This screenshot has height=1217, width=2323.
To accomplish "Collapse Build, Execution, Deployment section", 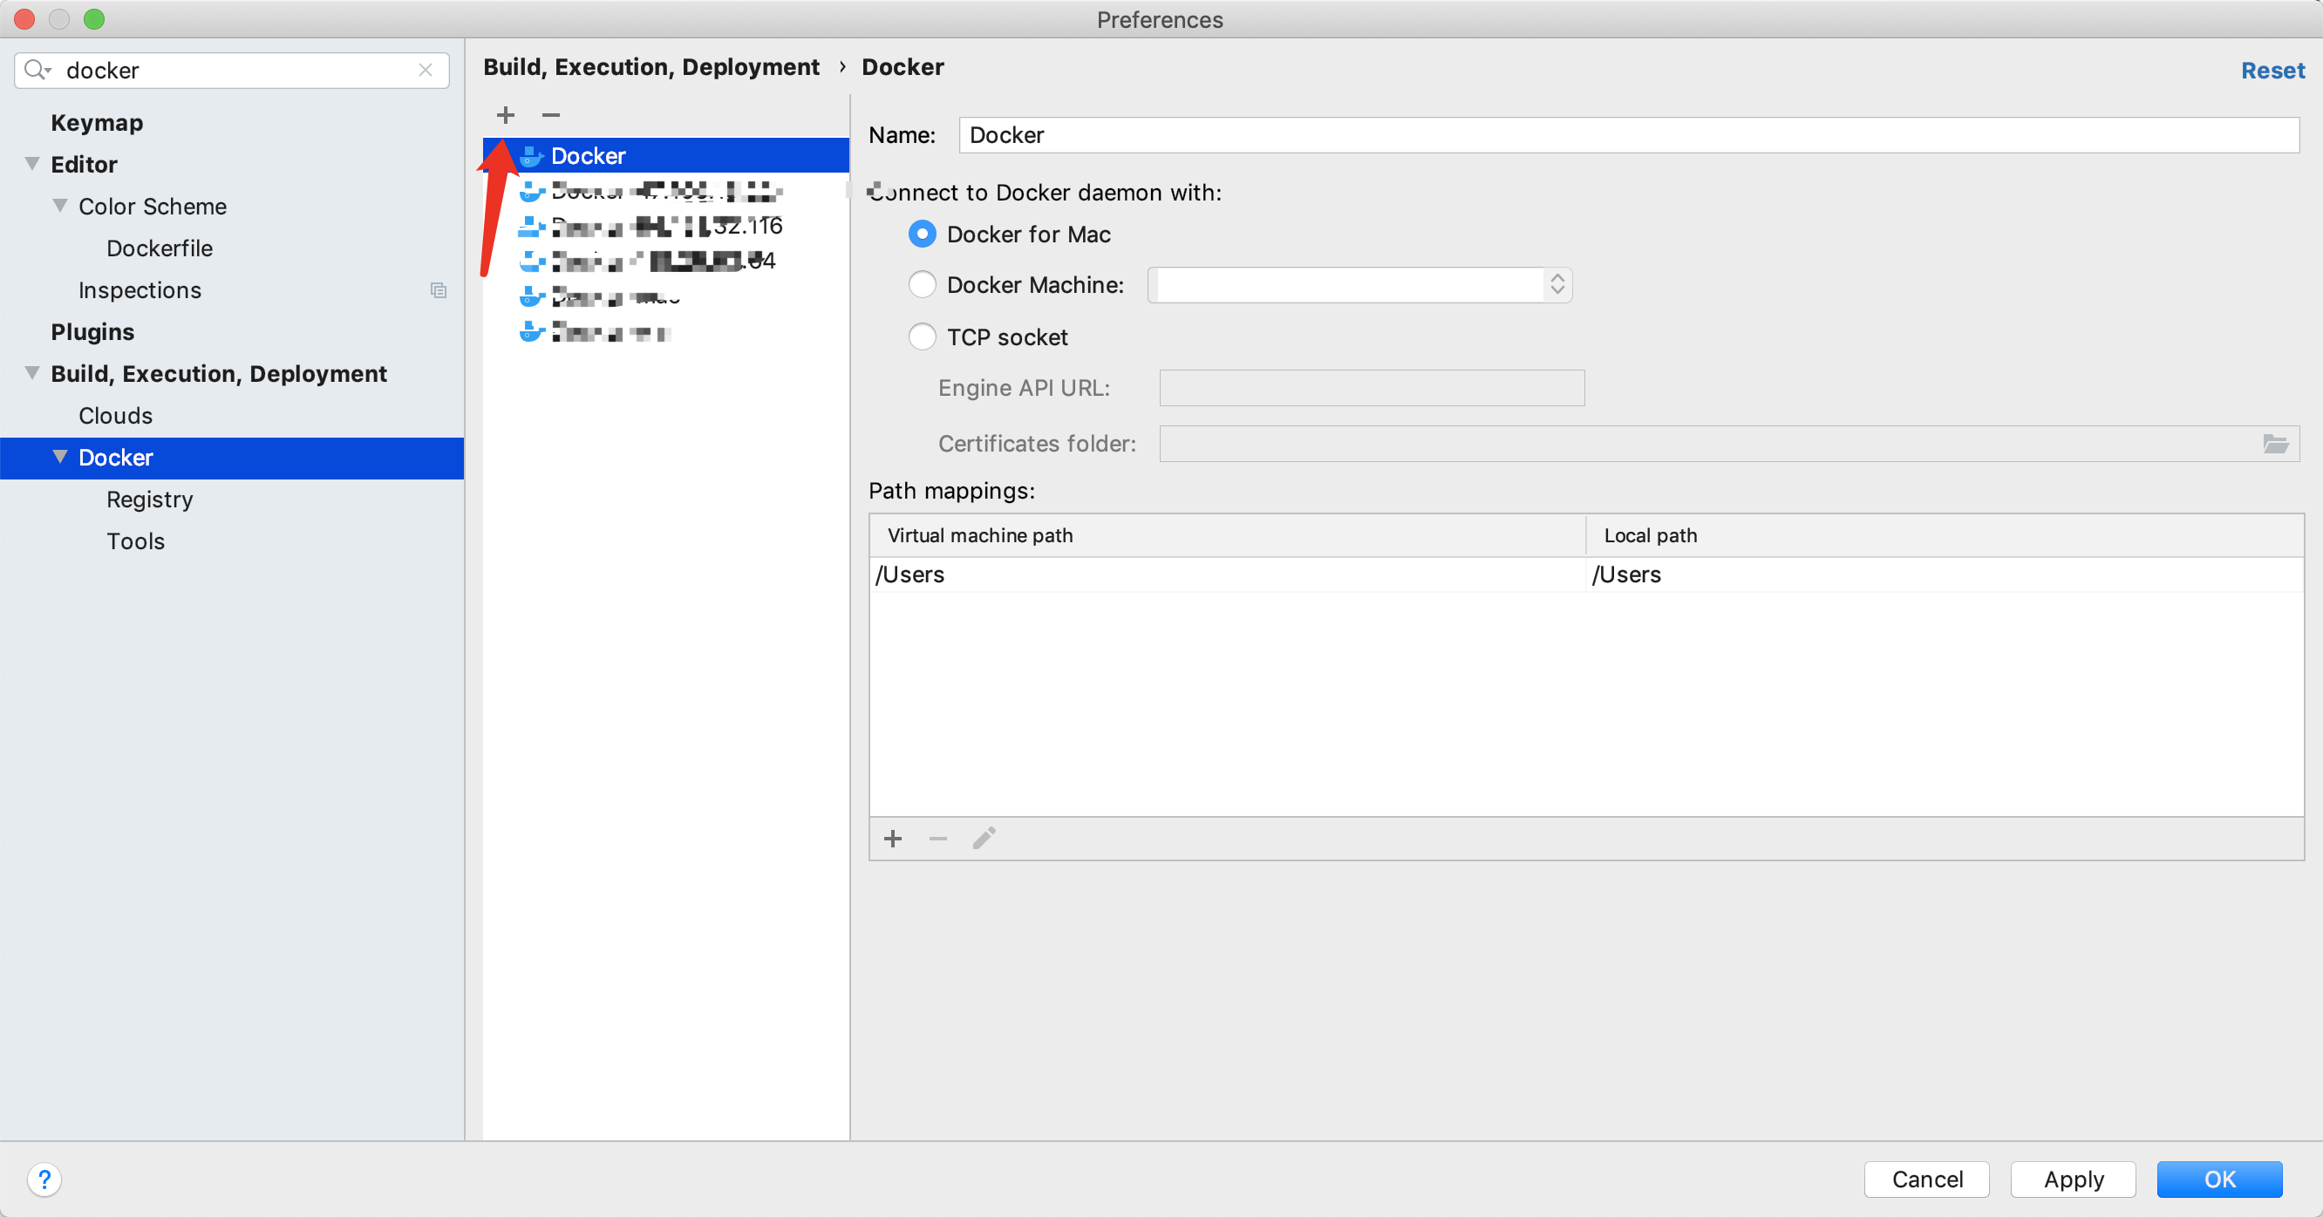I will [x=32, y=373].
